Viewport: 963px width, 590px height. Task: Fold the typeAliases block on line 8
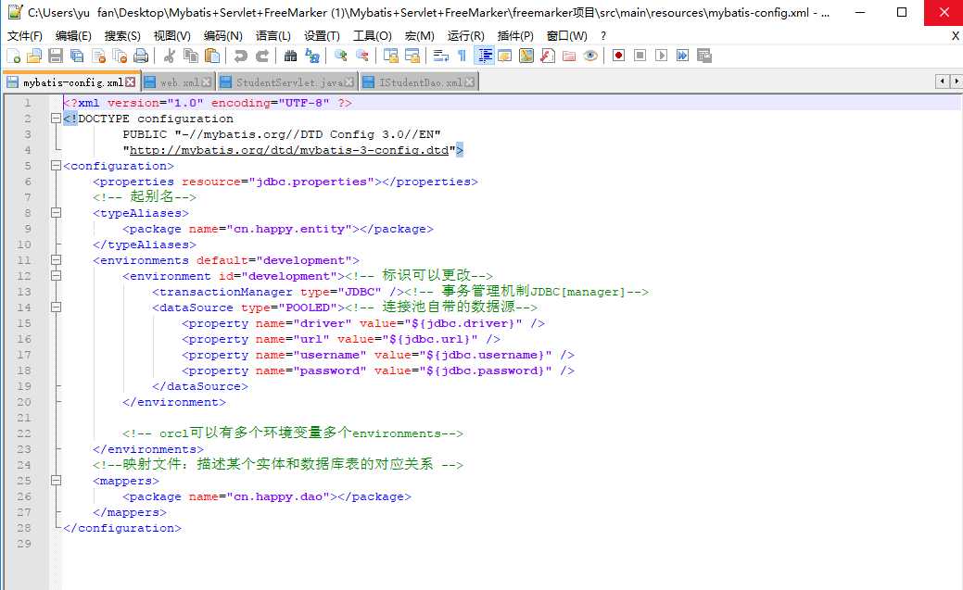pos(56,213)
